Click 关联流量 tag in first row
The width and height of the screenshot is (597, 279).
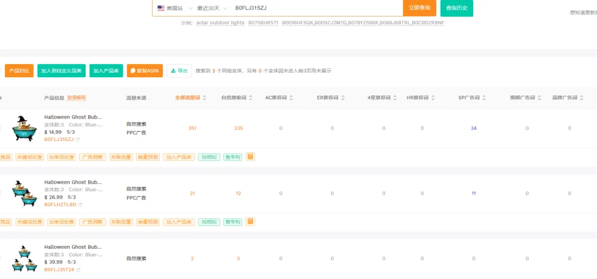pos(121,157)
